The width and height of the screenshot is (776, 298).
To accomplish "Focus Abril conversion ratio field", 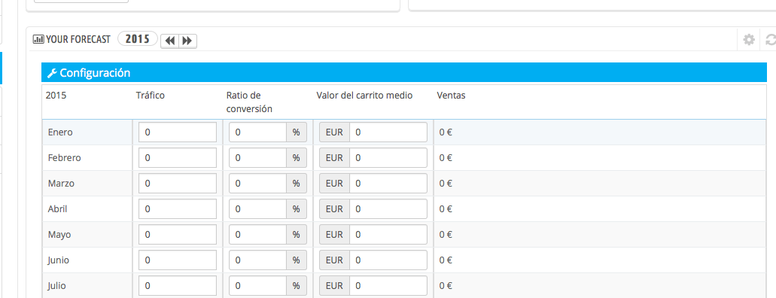I will coord(258,209).
